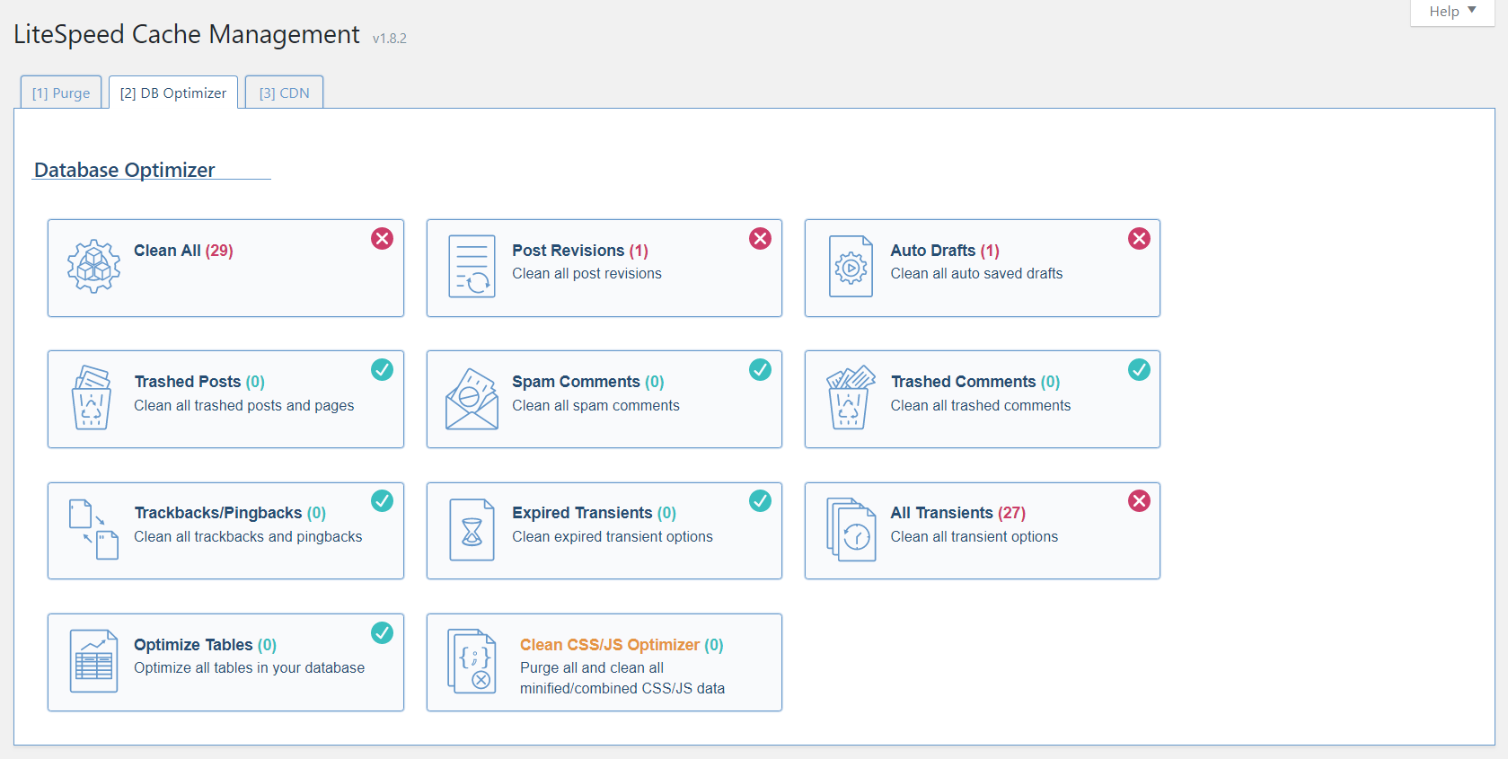Click the Optimize Tables (0) link
1508x759 pixels.
coord(205,645)
